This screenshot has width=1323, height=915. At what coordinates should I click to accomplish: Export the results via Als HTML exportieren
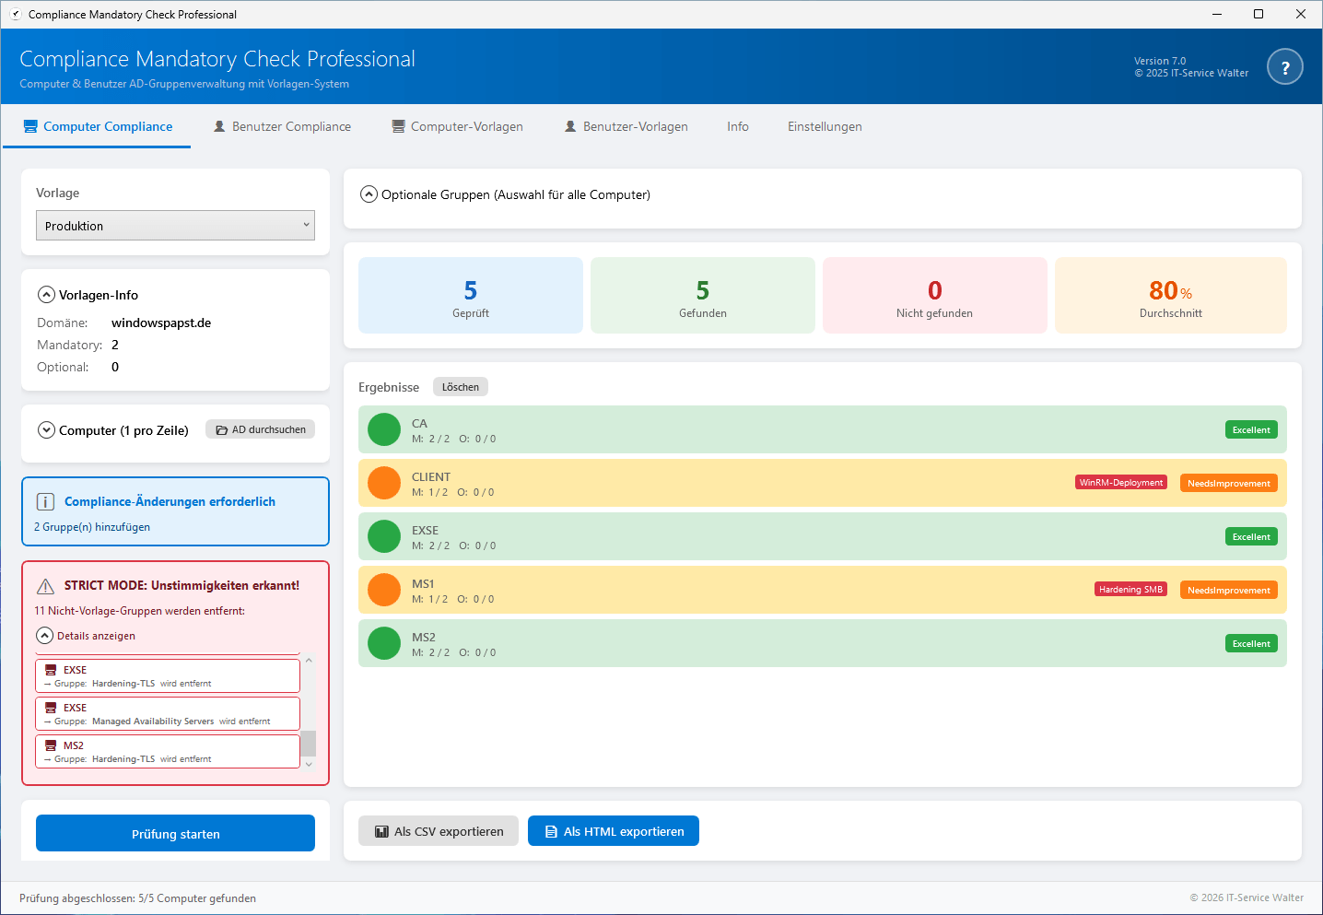point(614,831)
